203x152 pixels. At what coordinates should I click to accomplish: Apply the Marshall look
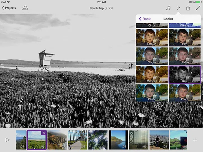point(152,74)
